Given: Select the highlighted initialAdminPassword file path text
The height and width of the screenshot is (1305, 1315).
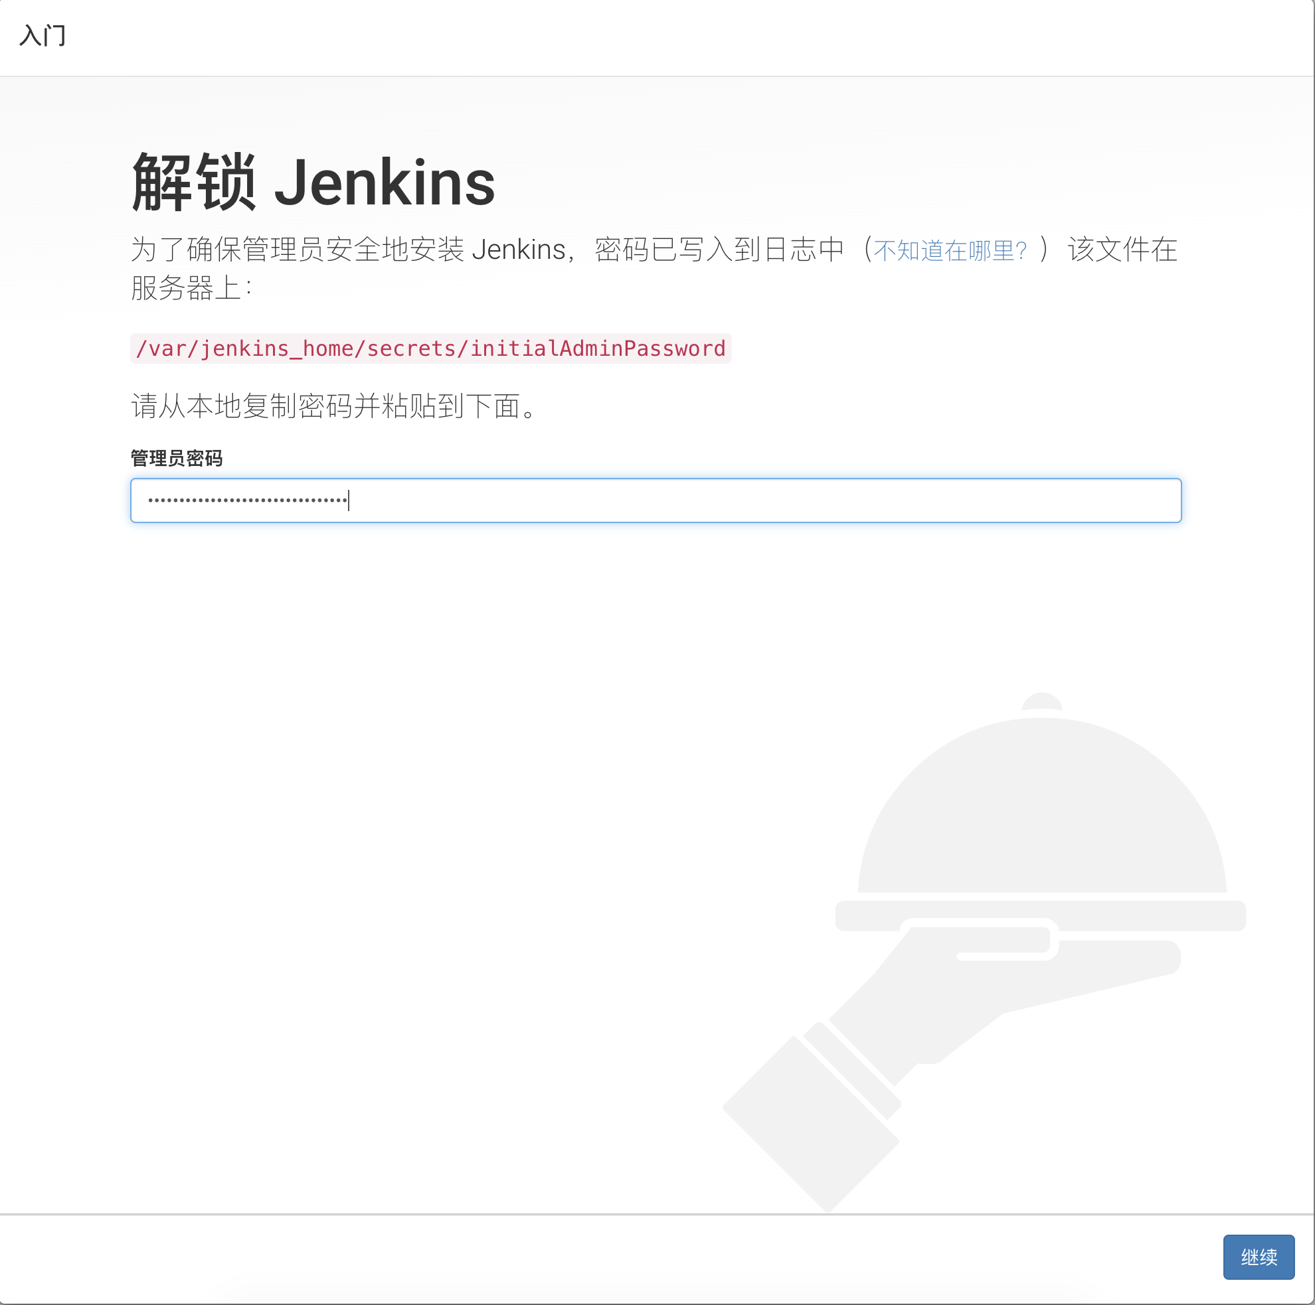Looking at the screenshot, I should pos(430,348).
